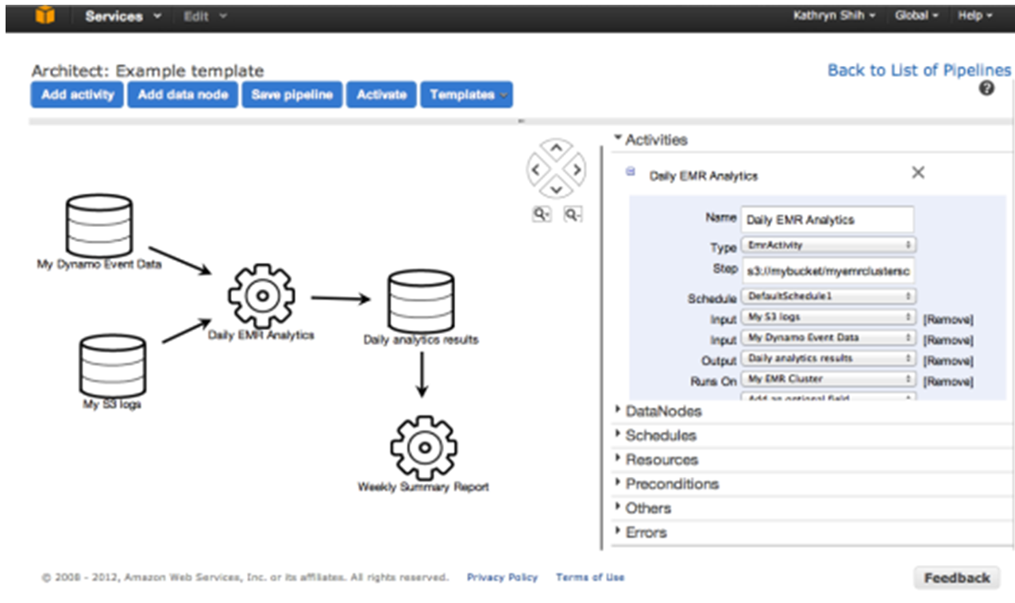Select Daily analytics results database node

(421, 301)
